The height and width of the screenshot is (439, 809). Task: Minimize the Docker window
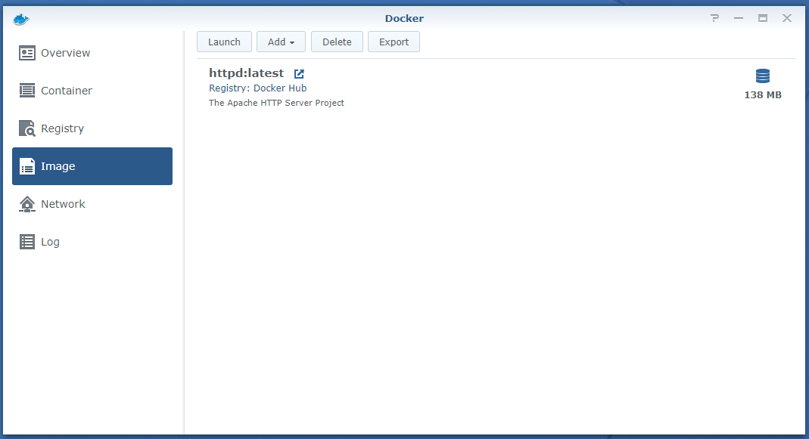739,18
